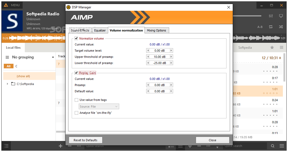Select the (show all) entry

pyautogui.click(x=29, y=76)
